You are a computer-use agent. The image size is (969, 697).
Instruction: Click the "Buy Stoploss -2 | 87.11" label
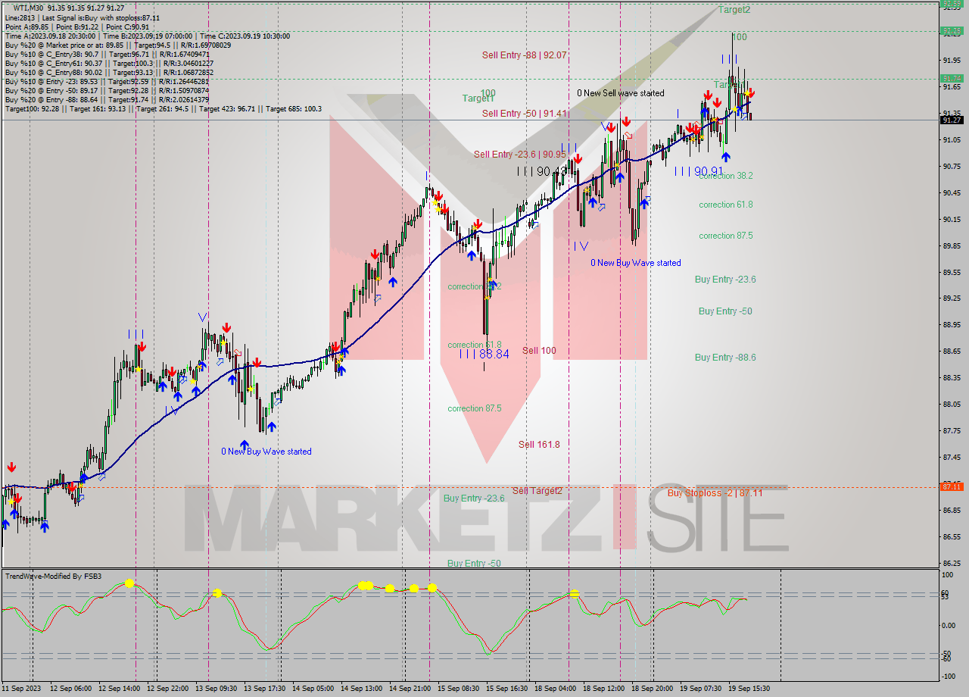pos(715,492)
